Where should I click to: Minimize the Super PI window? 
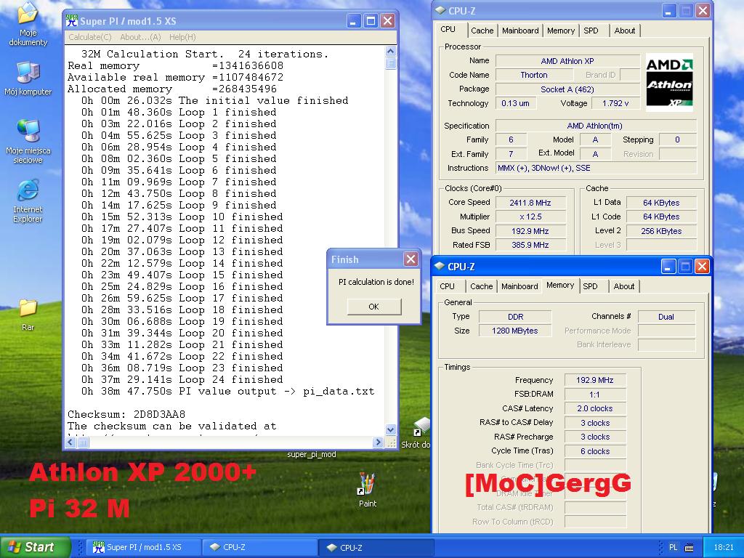(x=354, y=21)
